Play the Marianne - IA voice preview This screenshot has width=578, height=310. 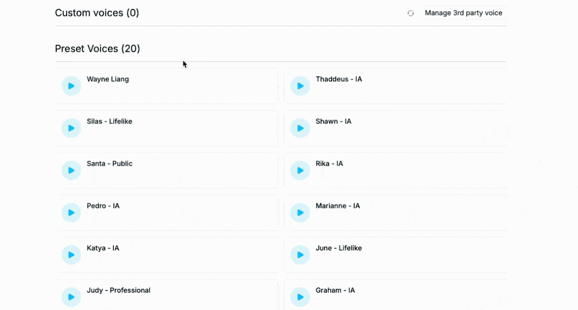click(300, 213)
